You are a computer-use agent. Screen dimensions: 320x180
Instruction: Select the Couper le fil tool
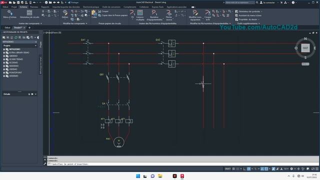click(207, 15)
